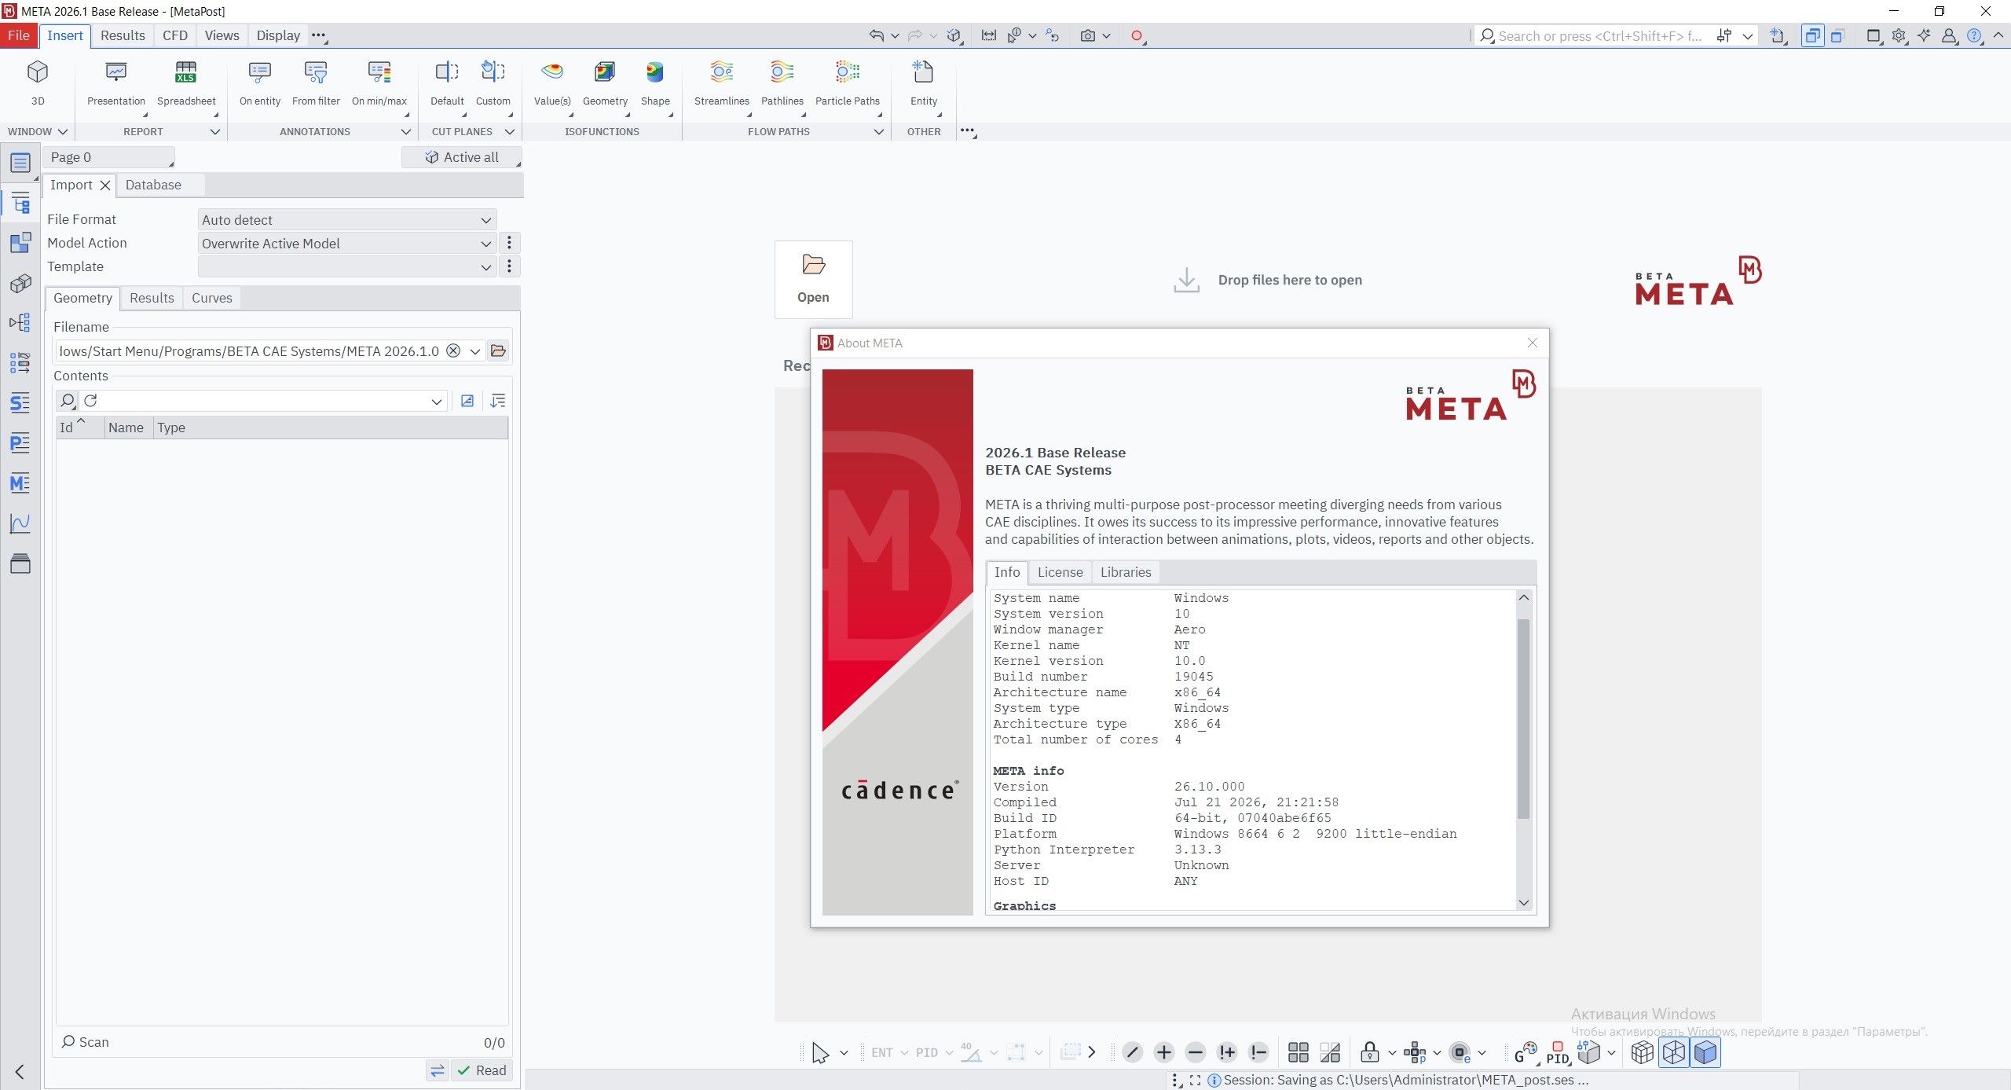Open the Model Action dropdown
2011x1090 pixels.
pyautogui.click(x=347, y=244)
